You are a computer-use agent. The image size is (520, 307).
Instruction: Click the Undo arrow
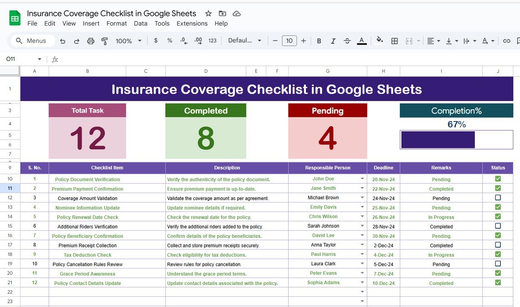click(x=63, y=41)
